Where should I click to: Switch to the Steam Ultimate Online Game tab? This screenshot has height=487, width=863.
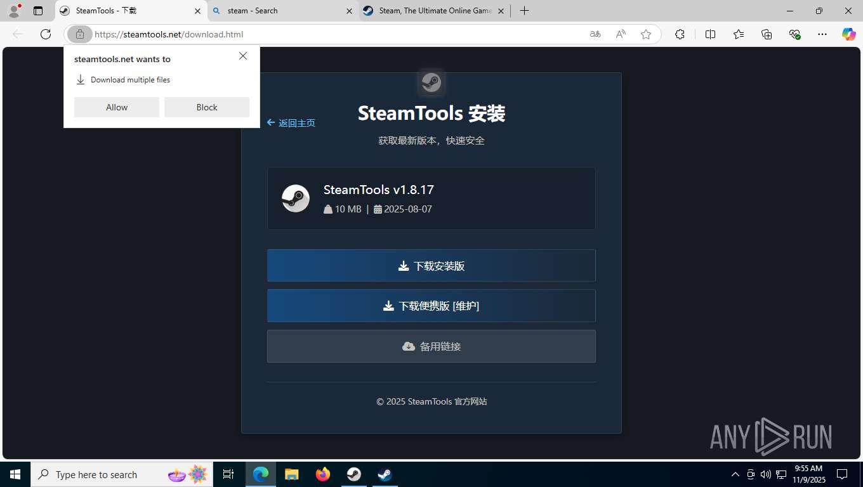[x=435, y=11]
